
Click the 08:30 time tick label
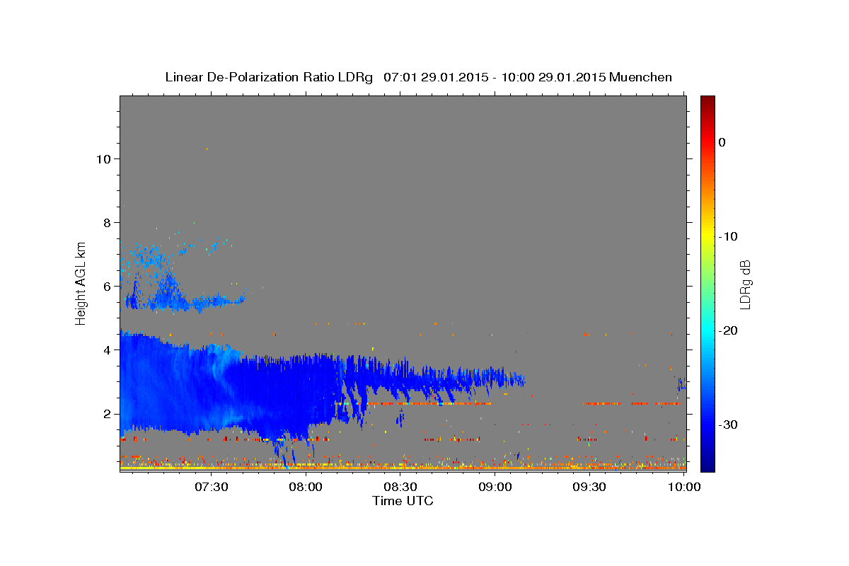(400, 487)
